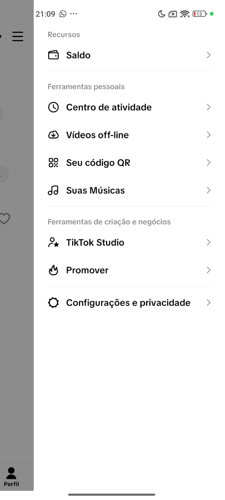
Task: Tap the TikTok Studio person-star icon
Action: pos(53,242)
